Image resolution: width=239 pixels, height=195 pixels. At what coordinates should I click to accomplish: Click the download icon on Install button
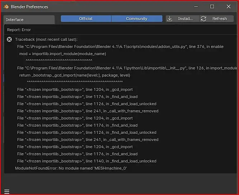[170, 19]
